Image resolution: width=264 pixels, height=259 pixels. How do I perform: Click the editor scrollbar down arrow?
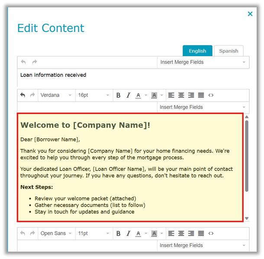coord(247,218)
